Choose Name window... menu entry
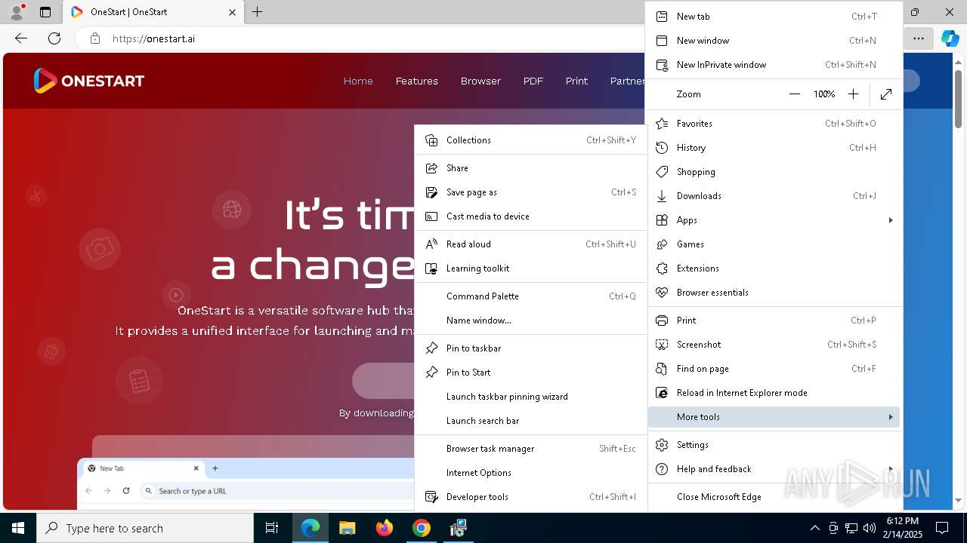 pyautogui.click(x=530, y=321)
